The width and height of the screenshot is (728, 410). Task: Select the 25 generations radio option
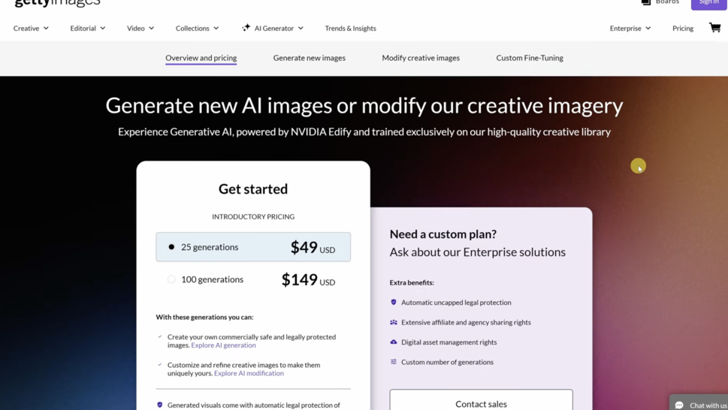(x=171, y=247)
